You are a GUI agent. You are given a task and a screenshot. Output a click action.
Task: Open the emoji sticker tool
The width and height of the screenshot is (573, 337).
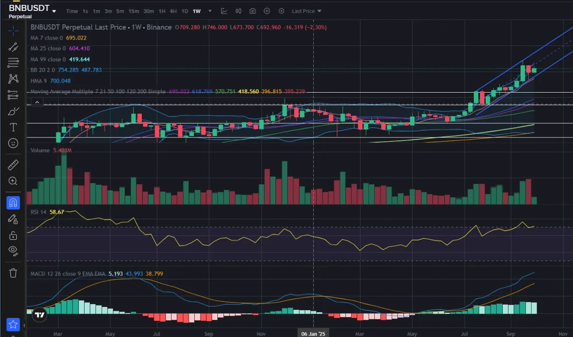point(13,143)
